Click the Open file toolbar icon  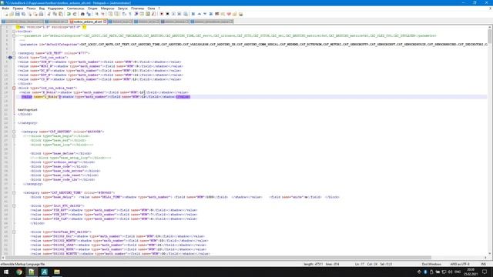point(12,14)
